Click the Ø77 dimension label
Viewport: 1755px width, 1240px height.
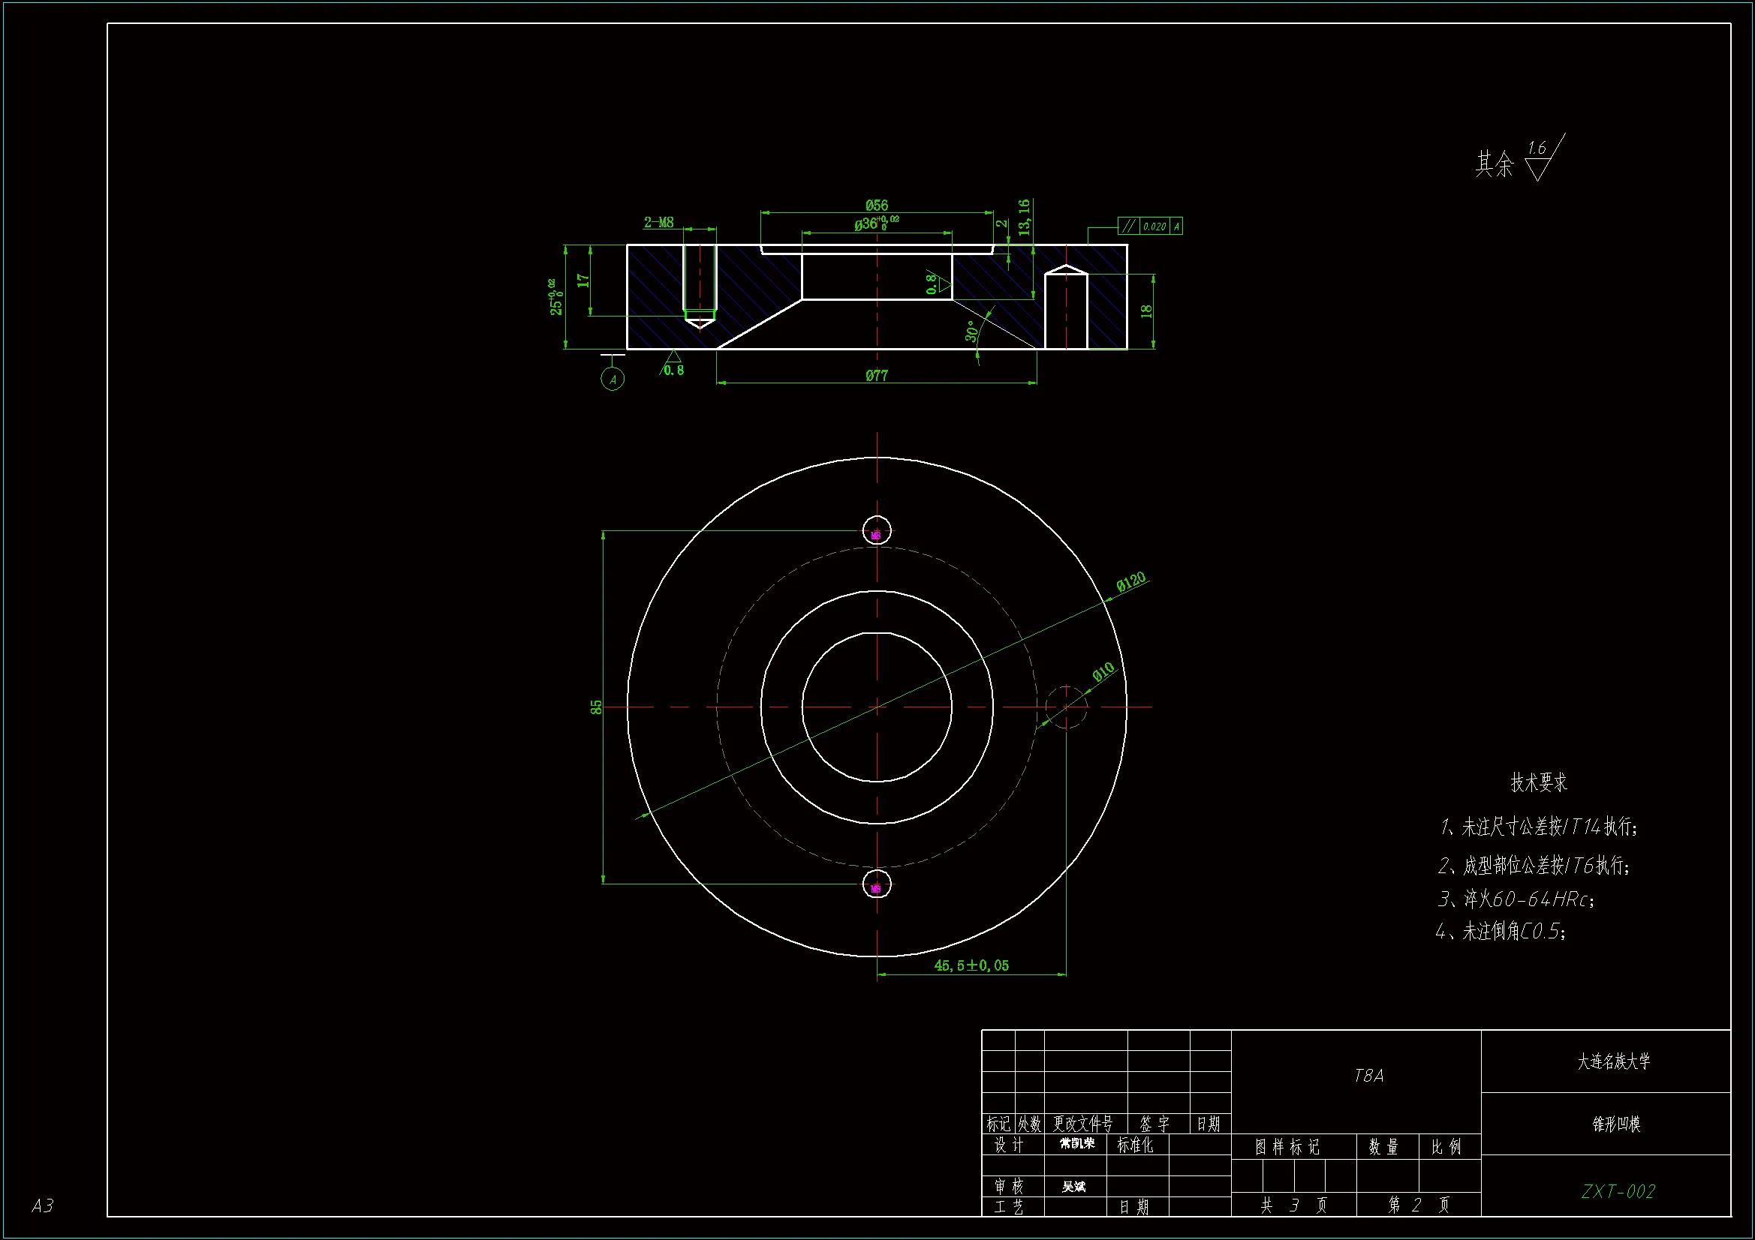877,375
